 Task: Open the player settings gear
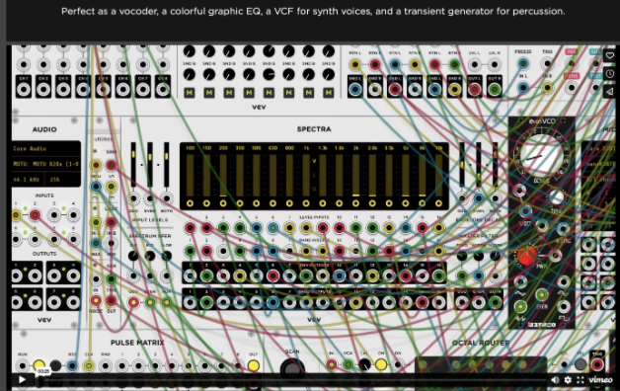(568, 380)
